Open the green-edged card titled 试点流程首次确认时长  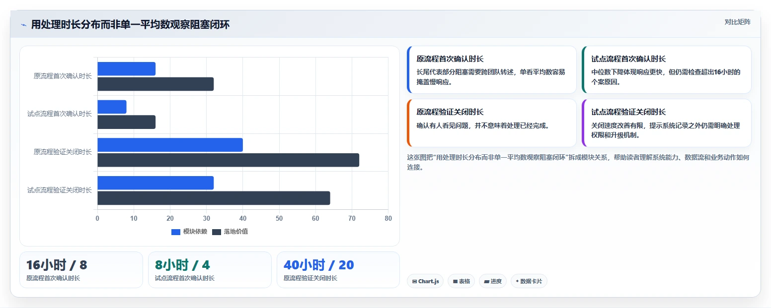point(667,69)
